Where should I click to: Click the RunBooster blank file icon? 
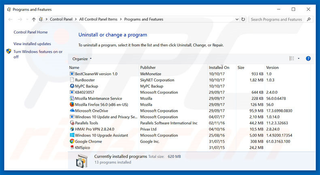[72, 80]
